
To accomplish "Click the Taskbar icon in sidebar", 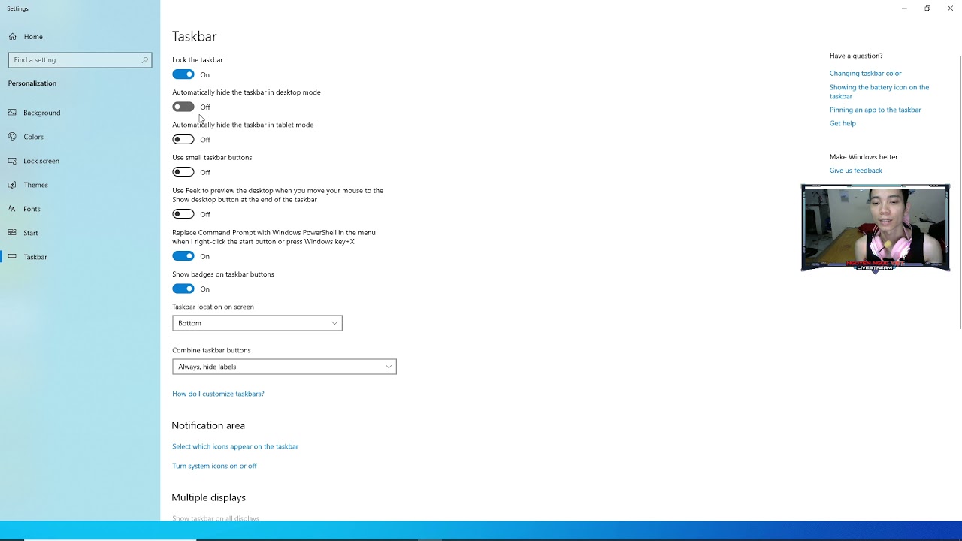I will [x=13, y=257].
